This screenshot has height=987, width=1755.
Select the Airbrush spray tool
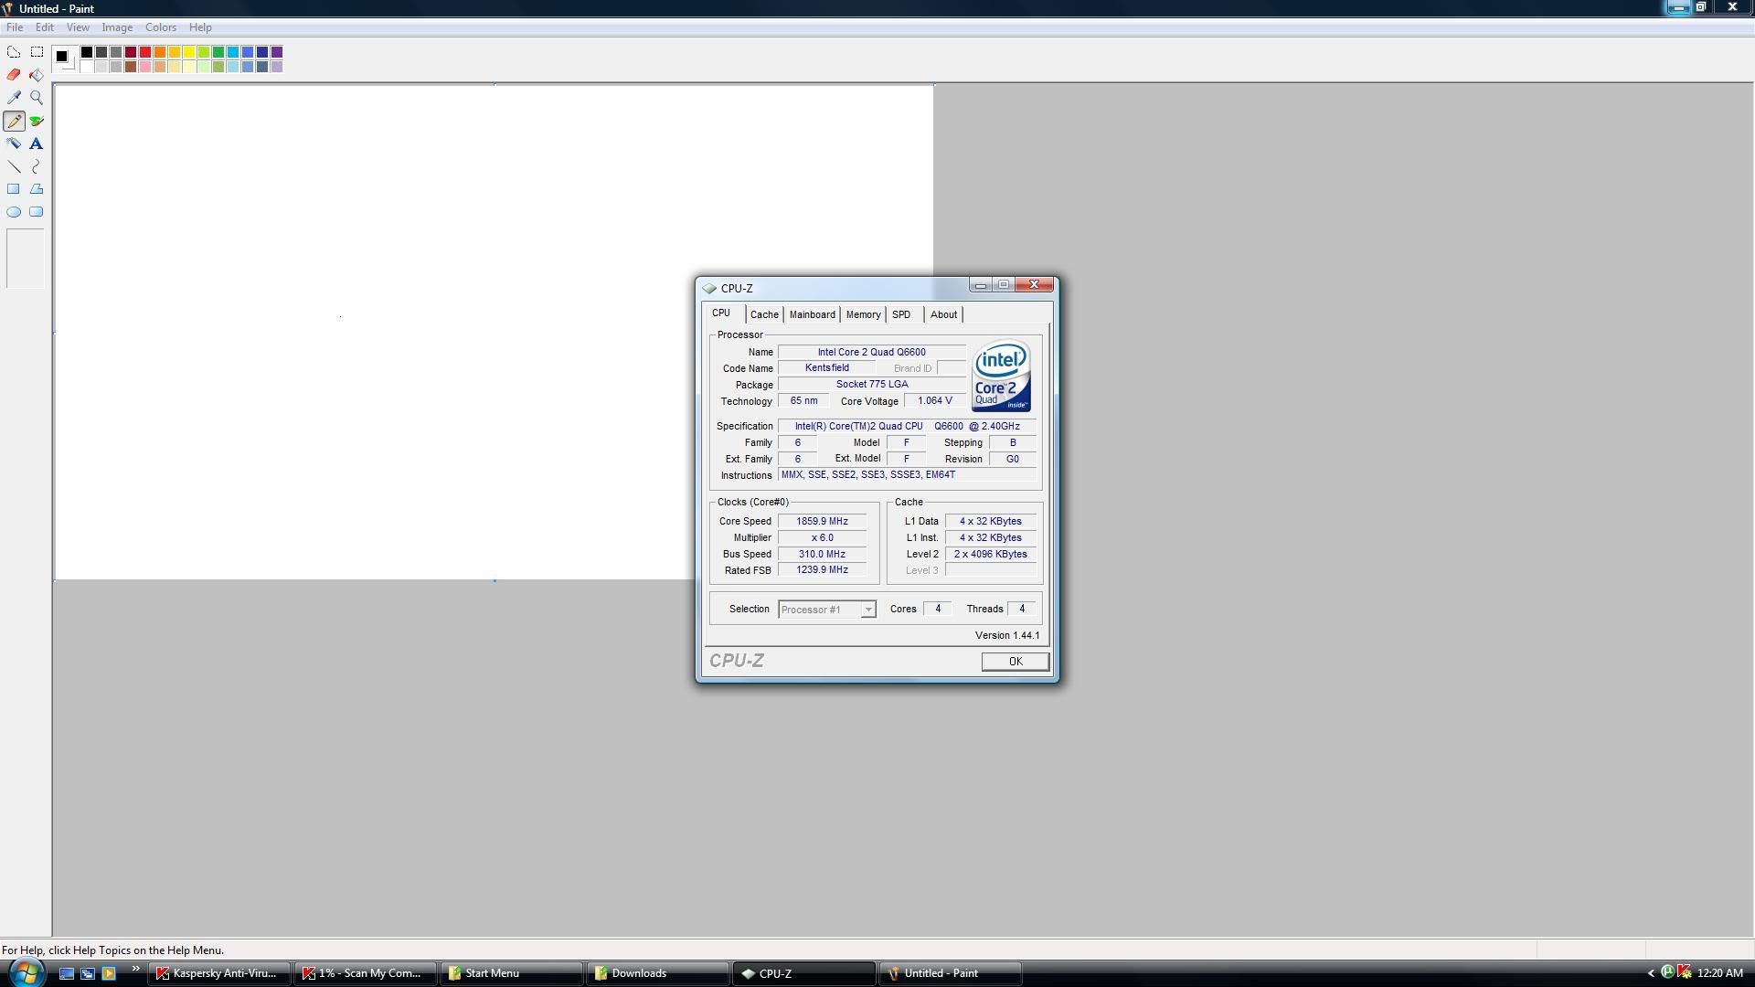point(14,143)
